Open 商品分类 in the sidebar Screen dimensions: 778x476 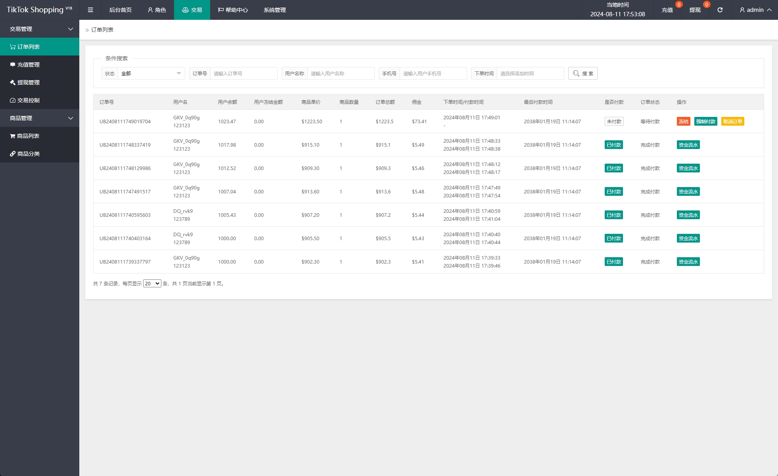click(x=28, y=154)
